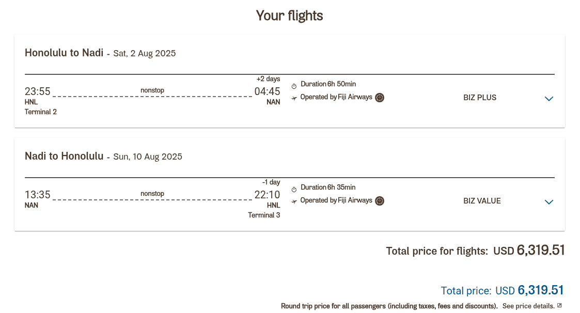
Task: Open outbound Honolulu flight details via its arrow
Action: click(549, 99)
